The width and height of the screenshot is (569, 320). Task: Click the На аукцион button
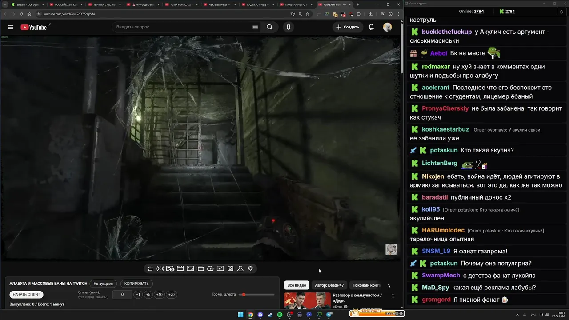tap(103, 284)
